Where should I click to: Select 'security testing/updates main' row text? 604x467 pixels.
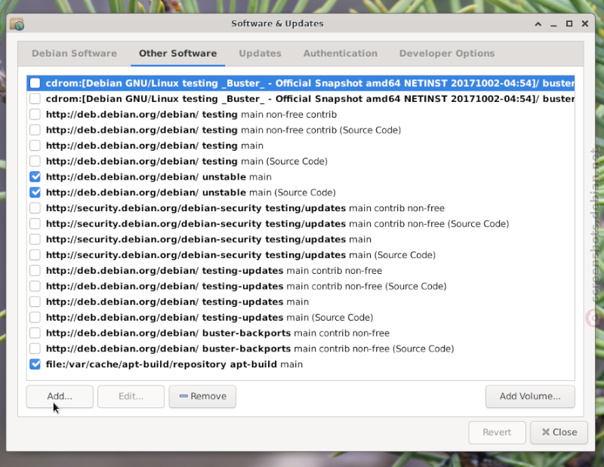click(208, 239)
